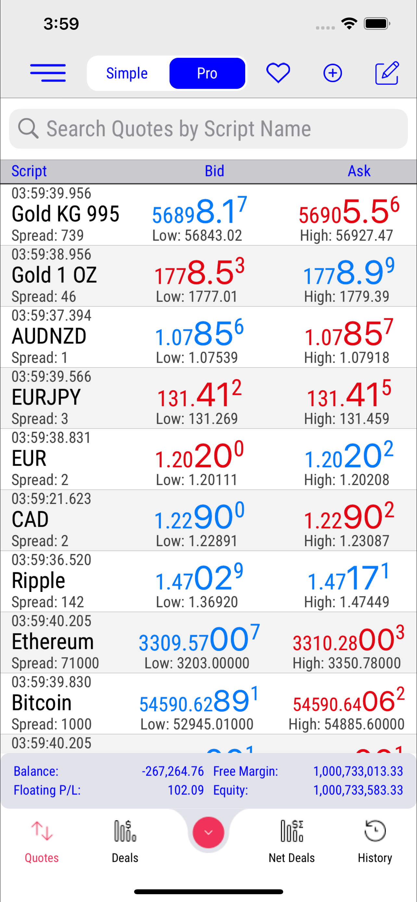The height and width of the screenshot is (902, 417).
Task: Open Deals from the bottom bar
Action: (x=125, y=841)
